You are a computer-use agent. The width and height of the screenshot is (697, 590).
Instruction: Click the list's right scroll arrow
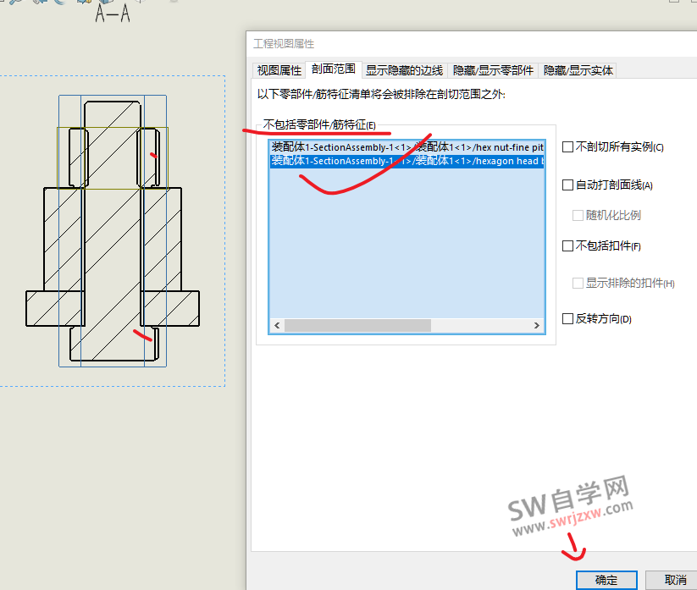click(x=537, y=326)
